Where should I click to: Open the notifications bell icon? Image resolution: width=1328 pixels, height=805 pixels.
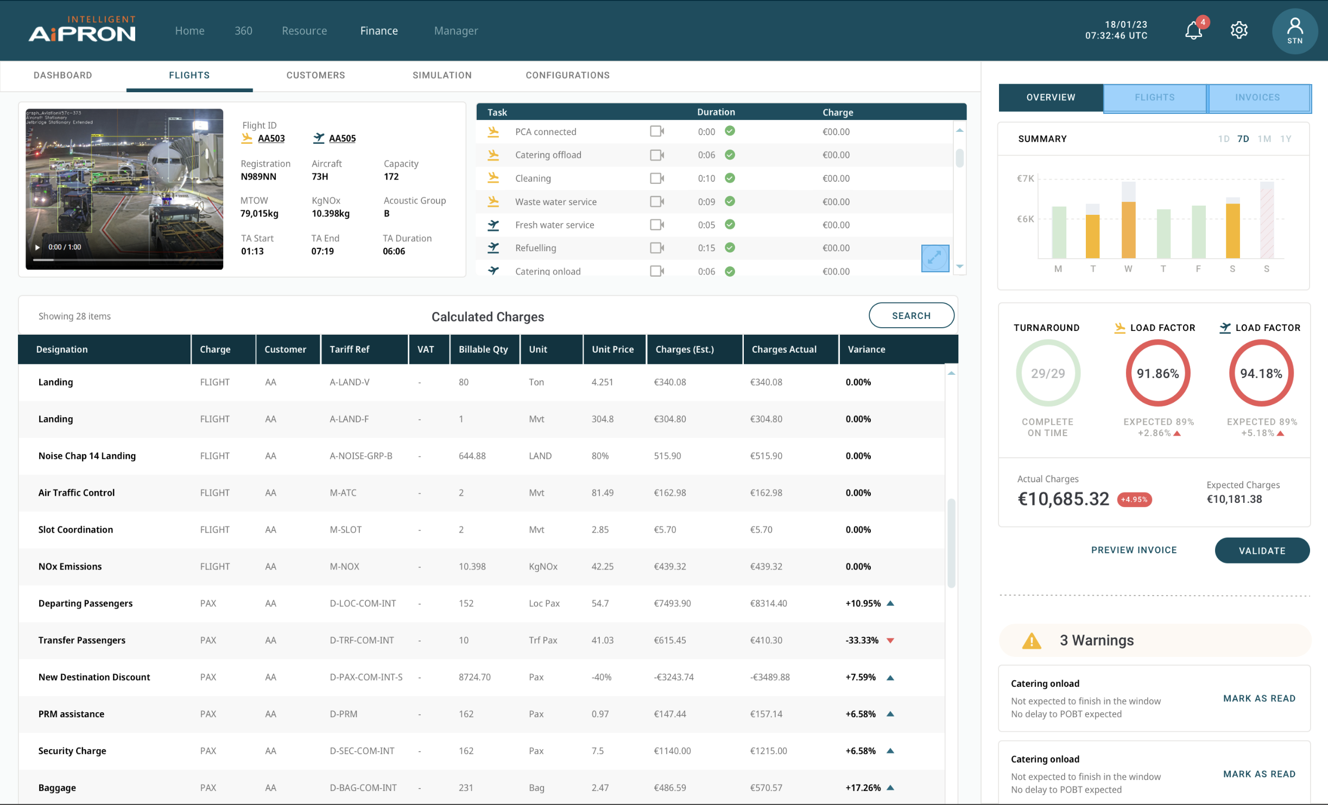[x=1193, y=30]
